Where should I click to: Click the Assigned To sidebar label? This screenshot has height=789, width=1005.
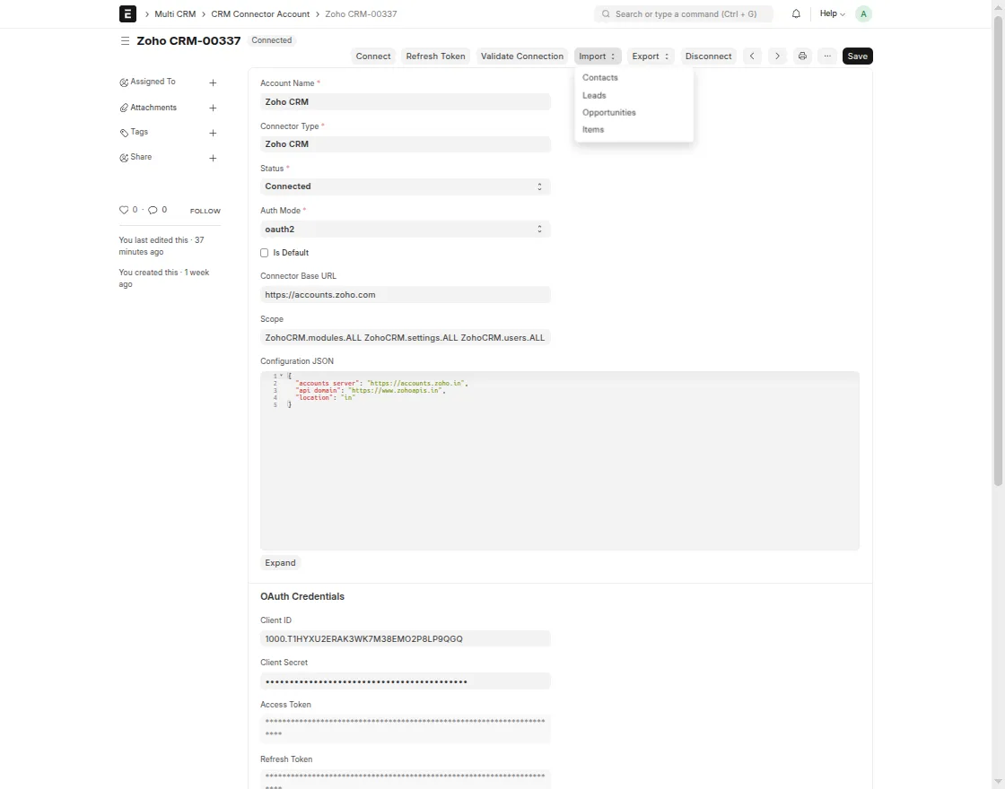click(x=153, y=82)
